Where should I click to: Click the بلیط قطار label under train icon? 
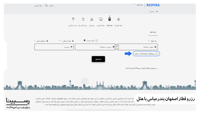pyautogui.click(x=110, y=25)
